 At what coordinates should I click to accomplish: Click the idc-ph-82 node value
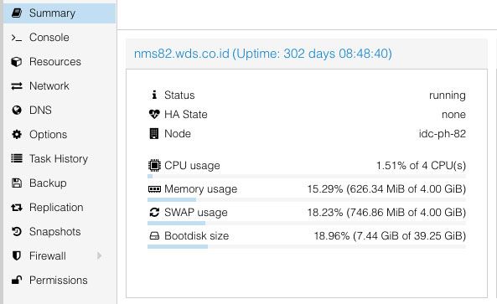(443, 134)
